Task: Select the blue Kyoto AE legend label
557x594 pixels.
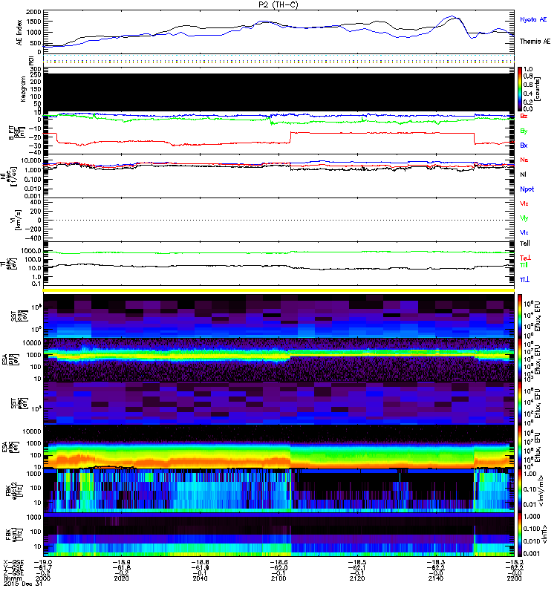Action: (x=533, y=19)
